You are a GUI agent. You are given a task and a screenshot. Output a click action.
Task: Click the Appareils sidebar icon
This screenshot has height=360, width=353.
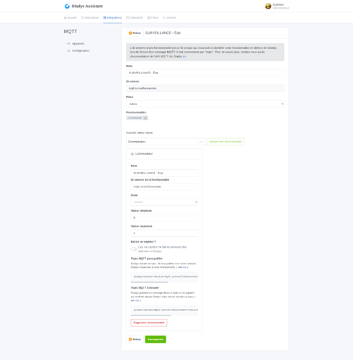(68, 44)
